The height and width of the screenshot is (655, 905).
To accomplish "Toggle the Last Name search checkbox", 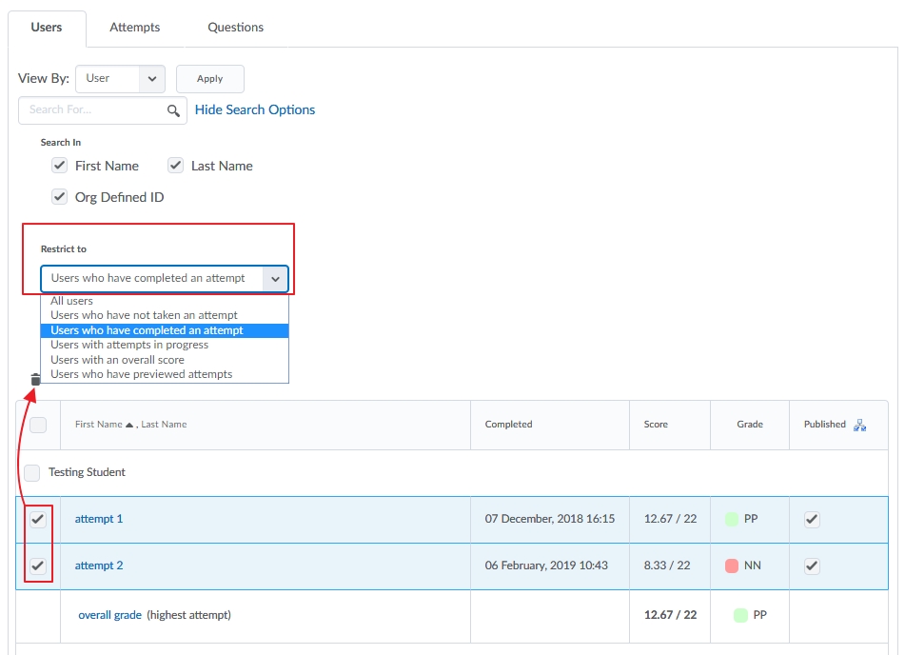I will (x=175, y=166).
